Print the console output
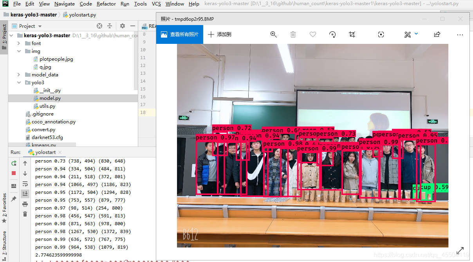The height and width of the screenshot is (262, 473). [x=25, y=204]
